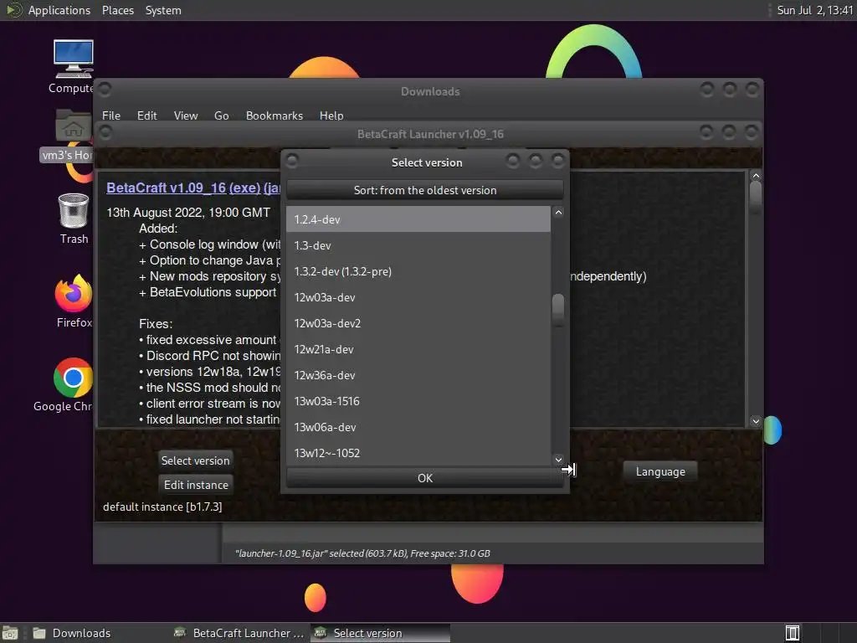Click version list scroll-down arrow

click(x=558, y=460)
